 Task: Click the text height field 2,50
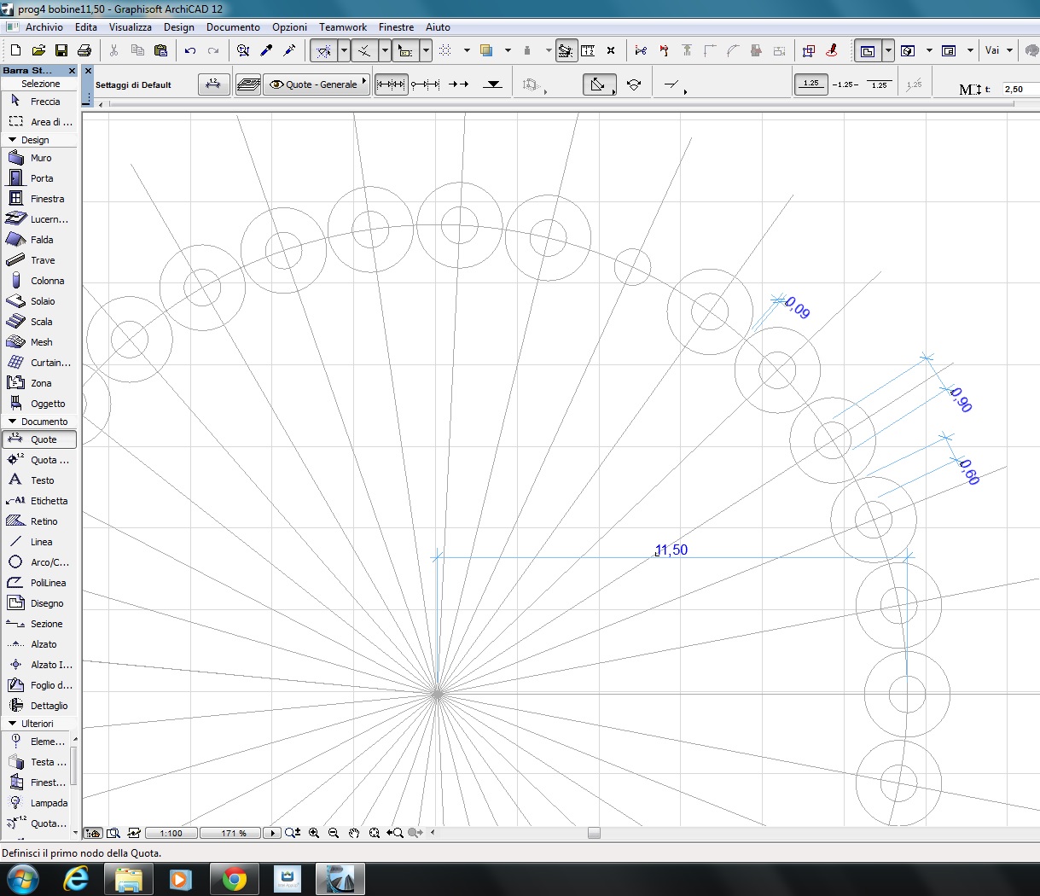tap(1020, 89)
